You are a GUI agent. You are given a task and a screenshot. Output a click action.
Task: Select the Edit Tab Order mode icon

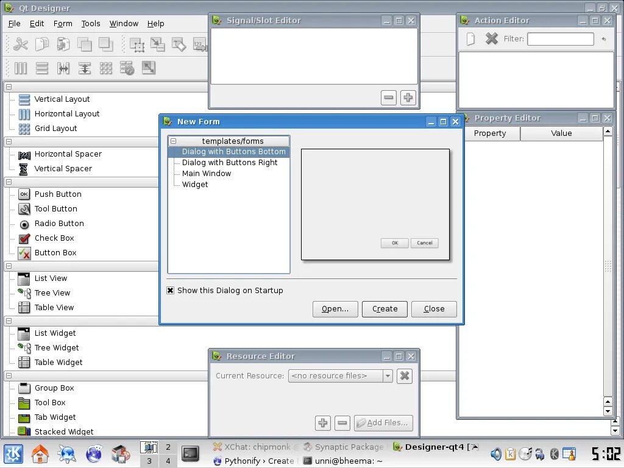(200, 44)
